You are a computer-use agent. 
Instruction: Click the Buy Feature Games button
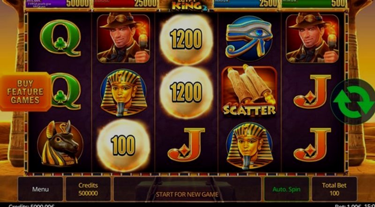(25, 92)
